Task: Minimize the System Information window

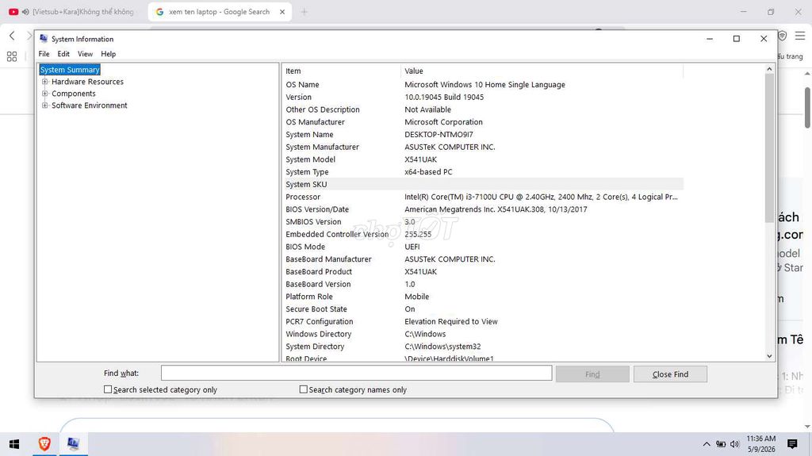Action: tap(710, 39)
